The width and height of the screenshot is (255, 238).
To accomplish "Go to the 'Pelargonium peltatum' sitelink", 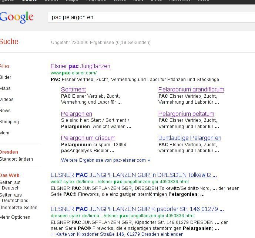I will [186, 114].
